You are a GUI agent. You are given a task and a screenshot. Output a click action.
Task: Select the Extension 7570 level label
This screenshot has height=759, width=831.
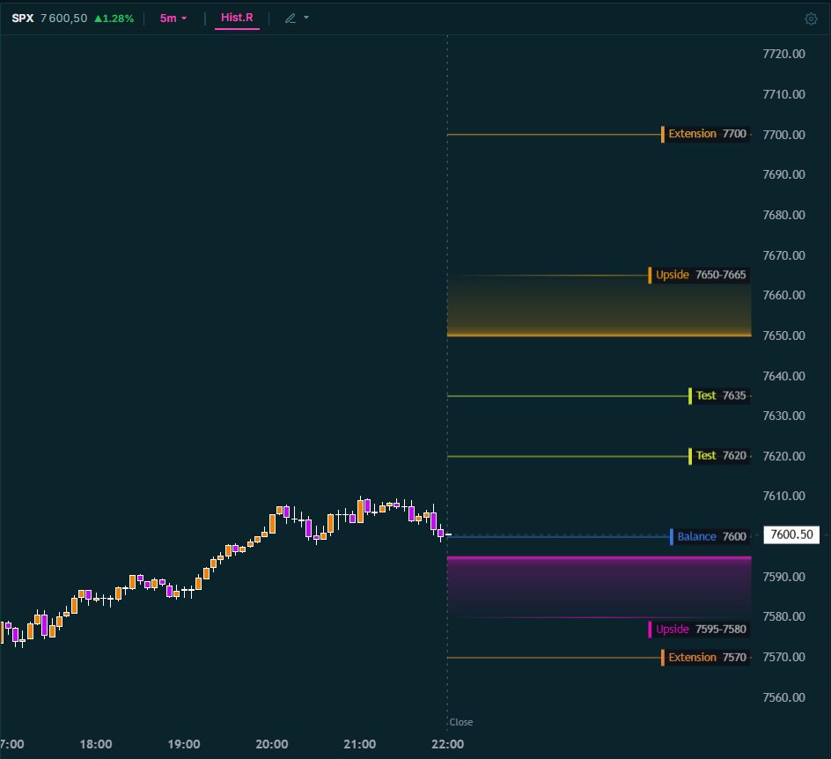(x=705, y=657)
